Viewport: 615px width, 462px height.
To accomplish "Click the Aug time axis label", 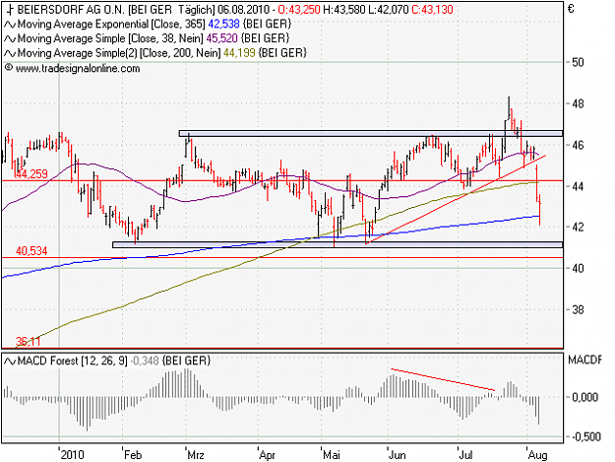I will (x=537, y=455).
